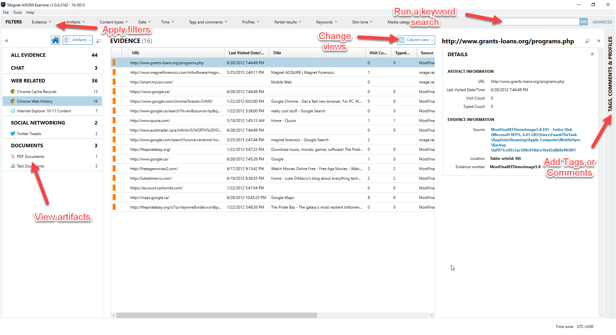Select the CHAT category
Viewport: 616px width, 335px height.
pyautogui.click(x=53, y=68)
